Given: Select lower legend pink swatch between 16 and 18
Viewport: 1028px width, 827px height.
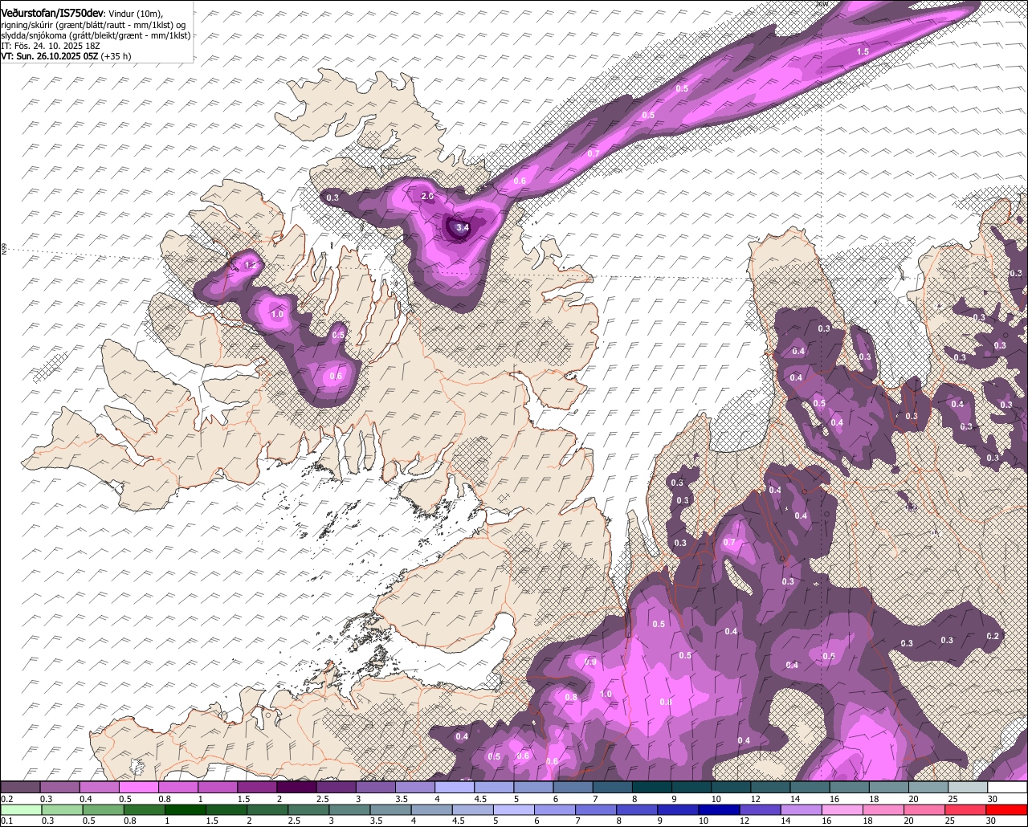Looking at the screenshot, I should tap(842, 809).
